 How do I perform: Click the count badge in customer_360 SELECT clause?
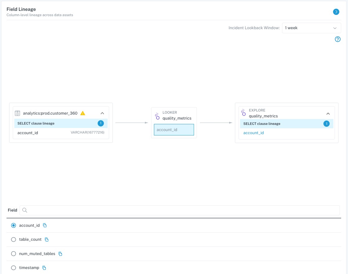point(101,123)
